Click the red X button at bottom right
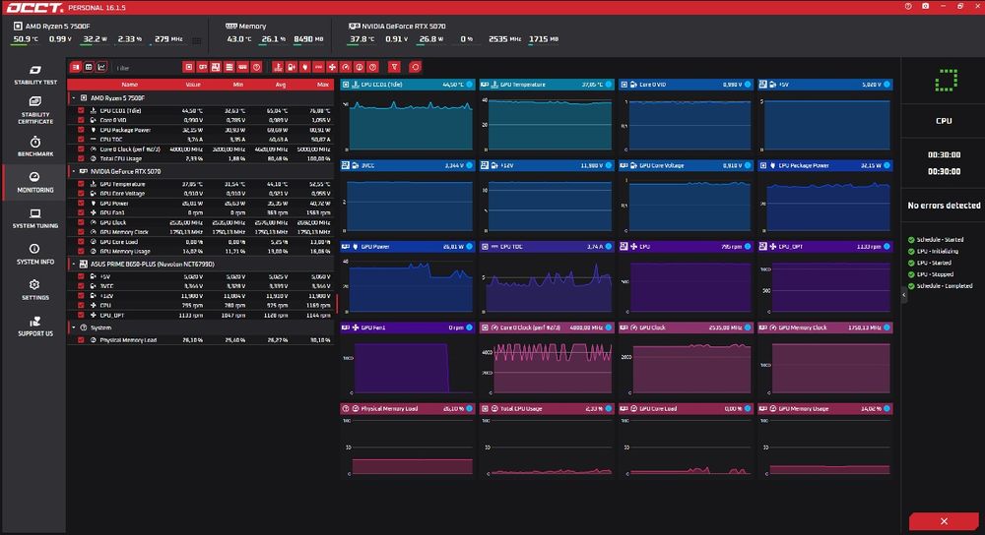Screen dimensions: 985x535 point(944,521)
